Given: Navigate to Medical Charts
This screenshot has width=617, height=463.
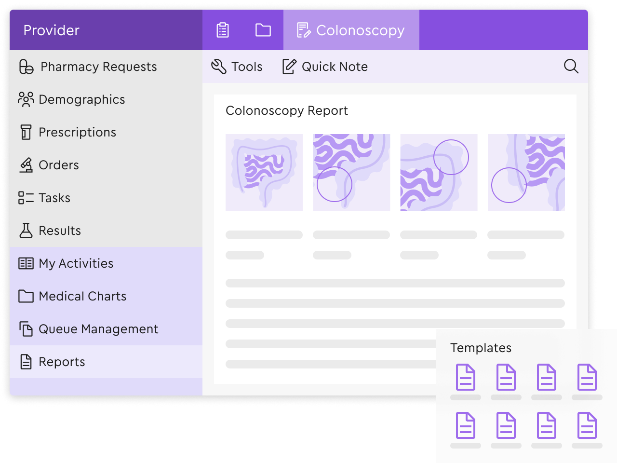Looking at the screenshot, I should pos(82,296).
